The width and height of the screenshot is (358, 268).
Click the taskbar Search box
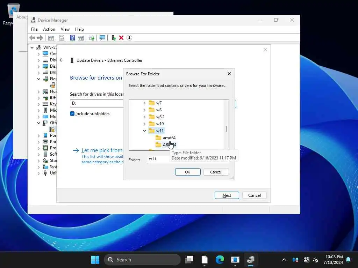[x=142, y=260]
